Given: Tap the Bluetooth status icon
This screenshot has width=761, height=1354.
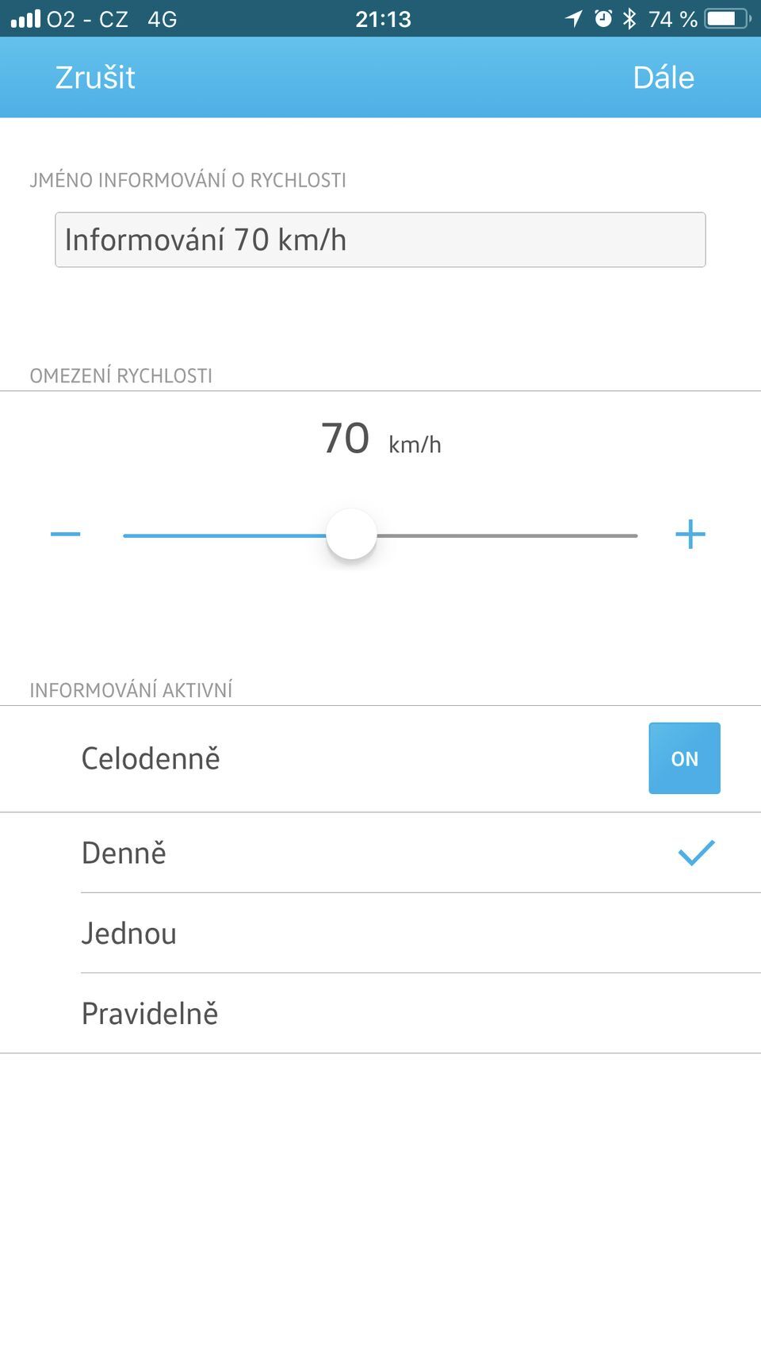Looking at the screenshot, I should 629,18.
